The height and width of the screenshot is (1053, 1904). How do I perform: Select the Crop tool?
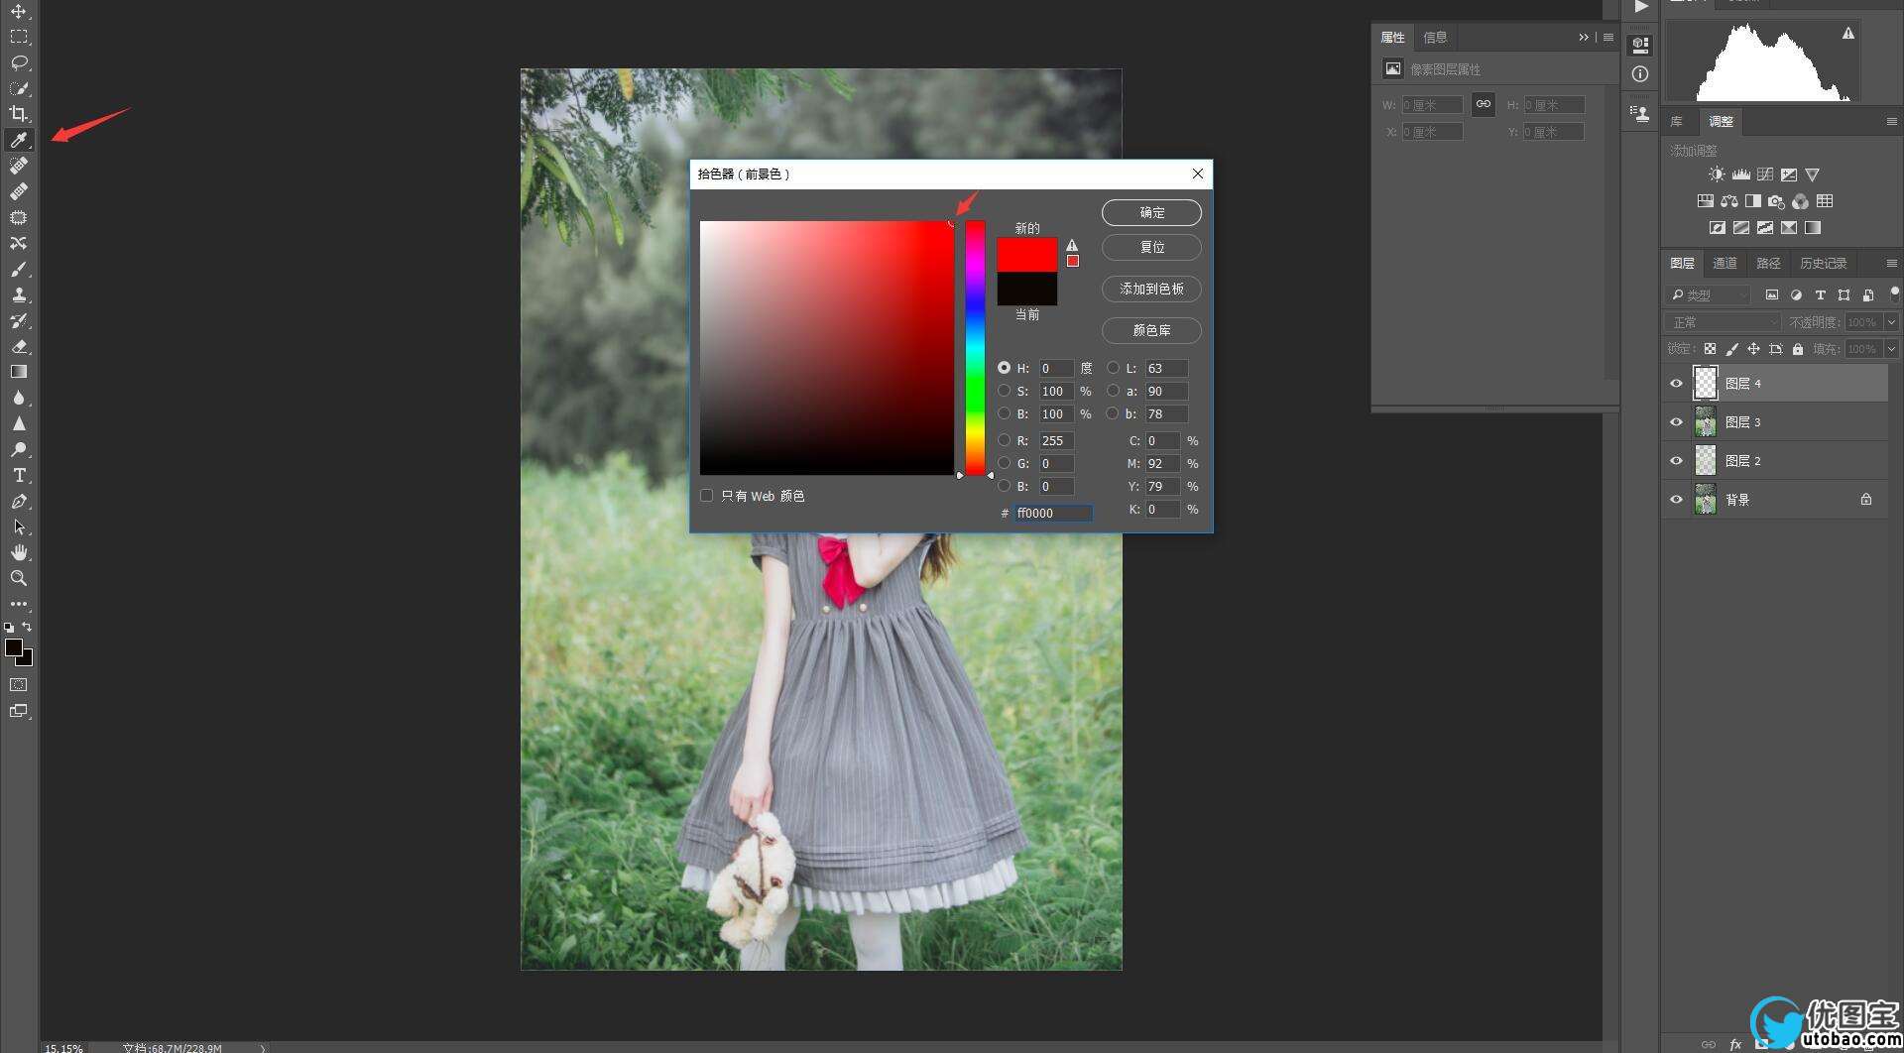click(19, 114)
